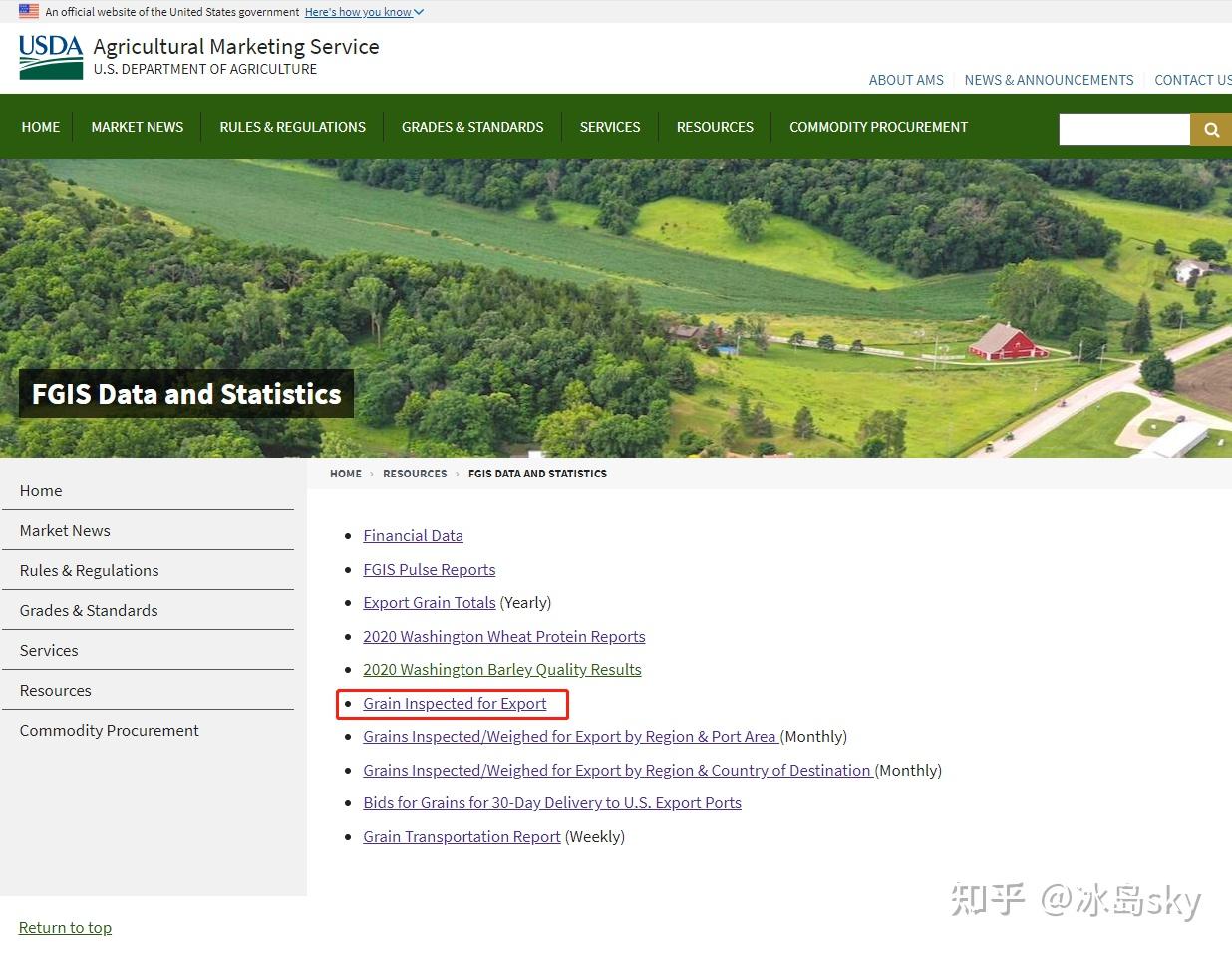Click ABOUT AMS in the top header

905,80
